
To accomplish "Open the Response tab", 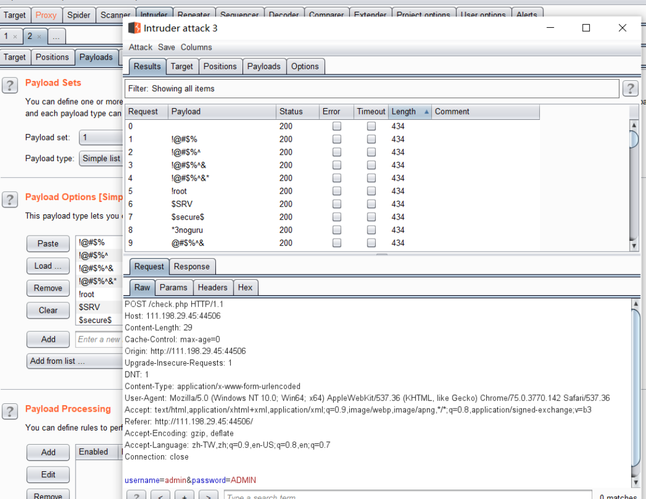I will pos(192,266).
